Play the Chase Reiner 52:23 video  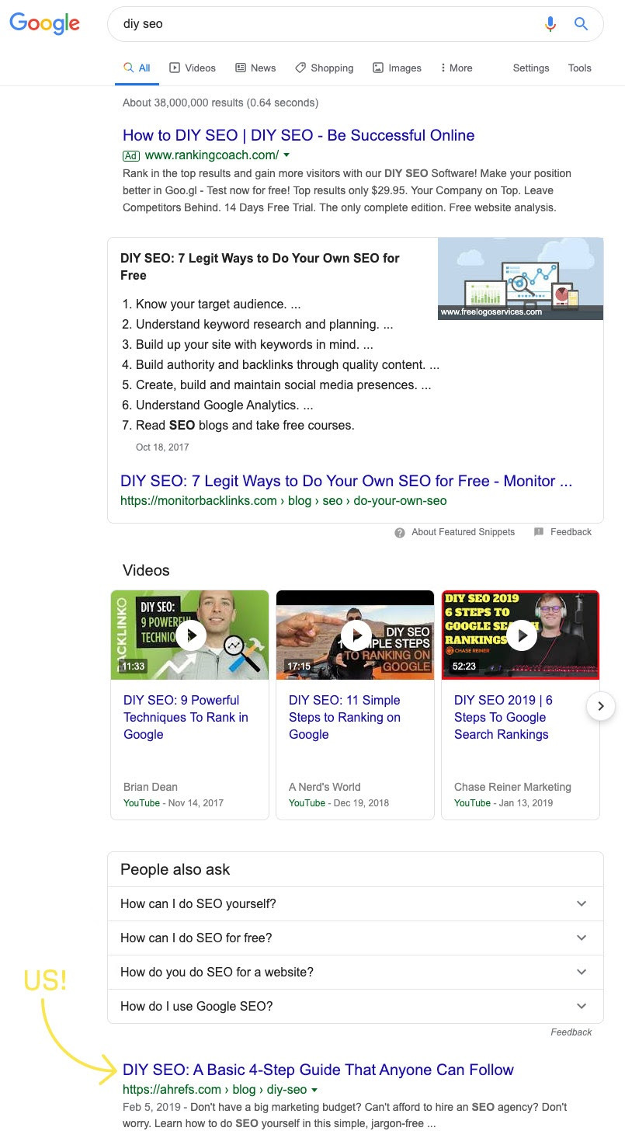[x=521, y=635]
